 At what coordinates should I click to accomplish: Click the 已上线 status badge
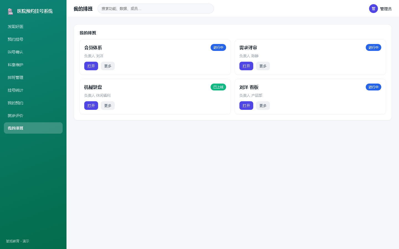(218, 87)
